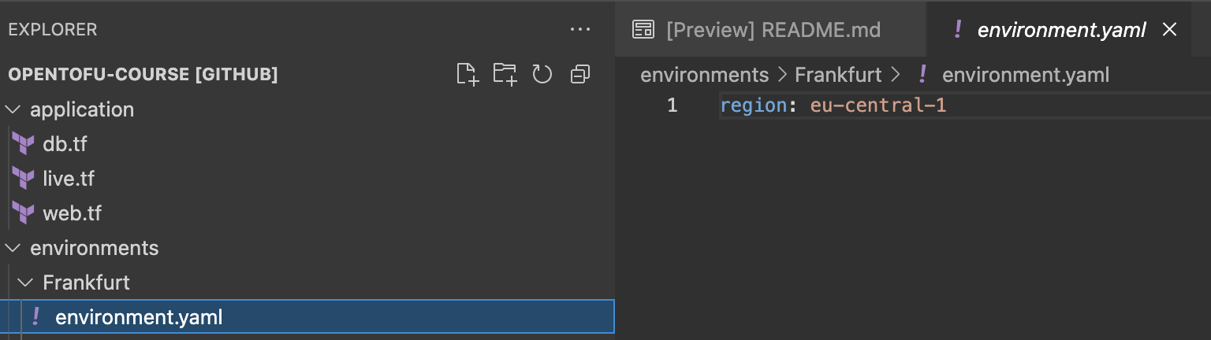Screen dimensions: 1211x340
Task: Click the New Folder icon in Explorer
Action: pos(505,75)
